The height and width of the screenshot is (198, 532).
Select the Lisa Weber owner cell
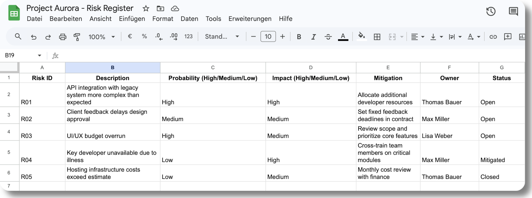(449, 132)
